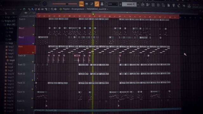Toggle mute dot on Track 12
203x114 pixels.
point(32,80)
